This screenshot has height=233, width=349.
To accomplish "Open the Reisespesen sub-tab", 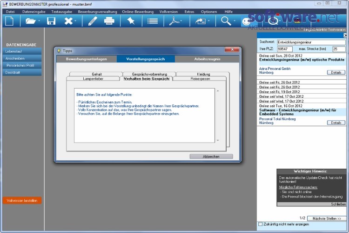I will [x=200, y=78].
